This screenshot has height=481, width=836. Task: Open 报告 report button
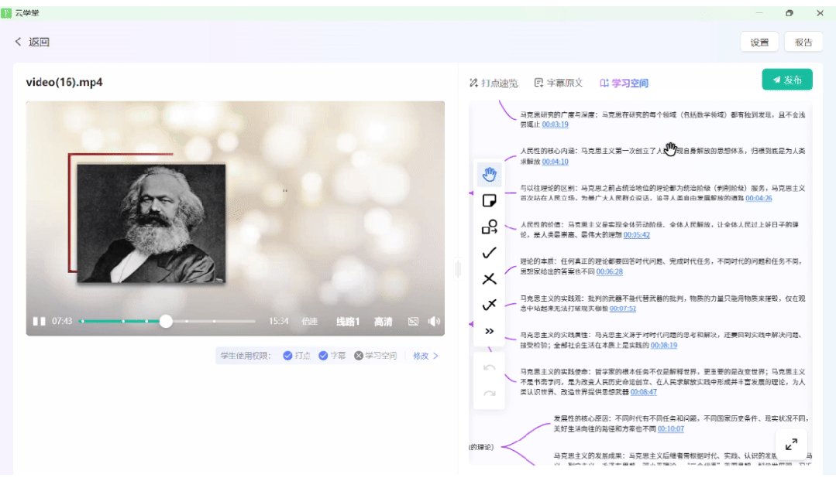pos(803,42)
